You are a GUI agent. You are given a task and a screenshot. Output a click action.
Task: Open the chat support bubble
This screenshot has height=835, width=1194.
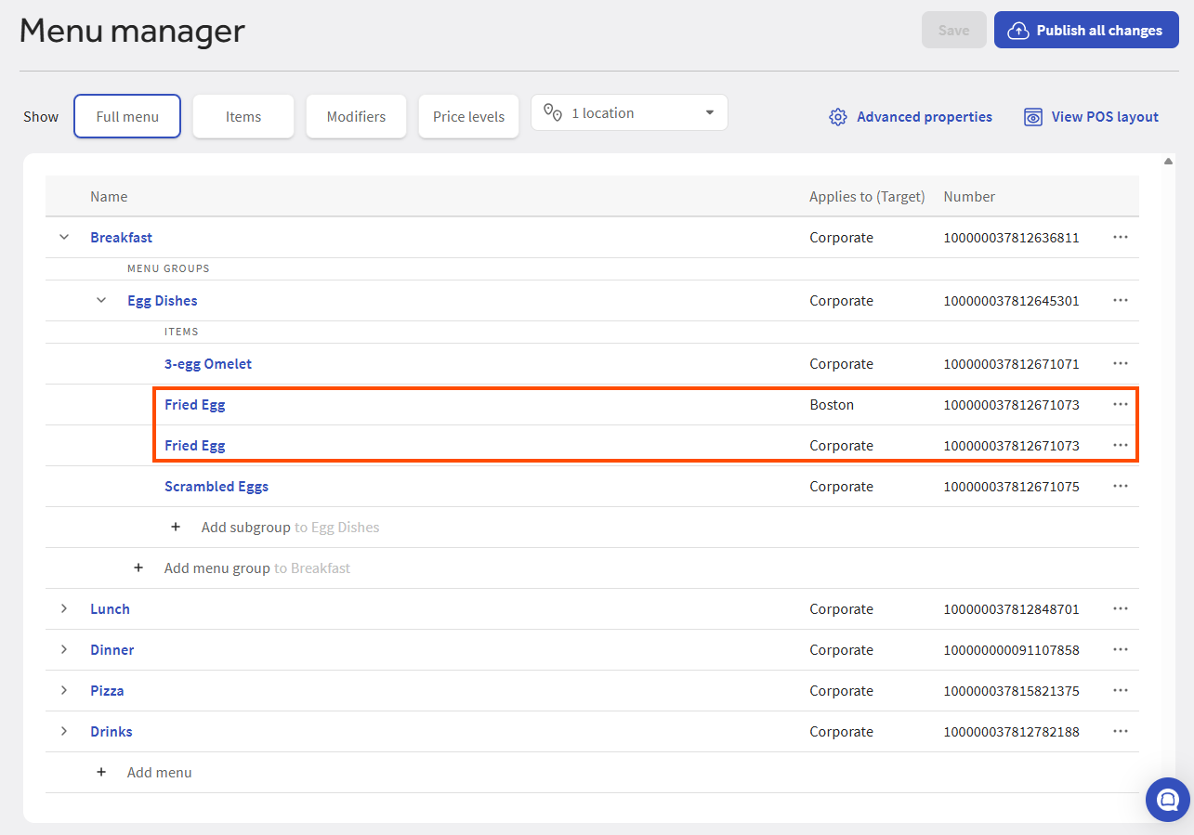click(1167, 799)
